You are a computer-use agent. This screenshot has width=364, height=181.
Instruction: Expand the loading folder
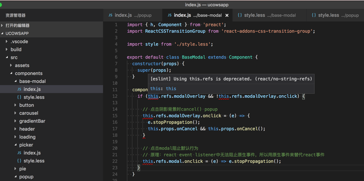coord(51,137)
